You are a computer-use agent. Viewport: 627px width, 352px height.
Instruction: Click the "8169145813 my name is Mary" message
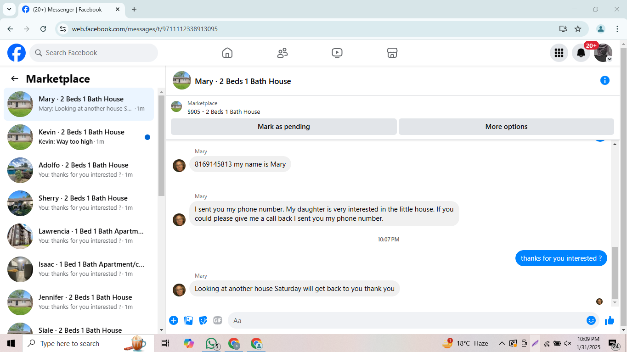[240, 164]
